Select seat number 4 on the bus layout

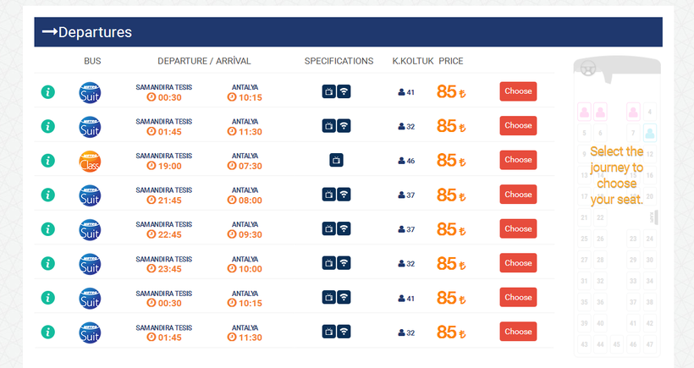point(649,112)
